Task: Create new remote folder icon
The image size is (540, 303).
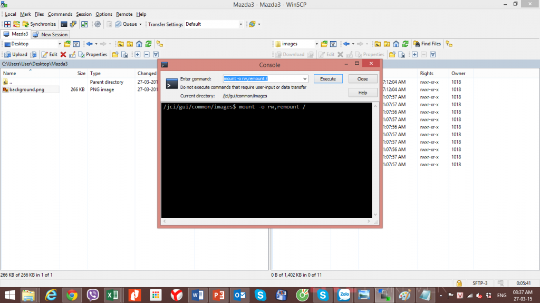Action: pyautogui.click(x=392, y=54)
